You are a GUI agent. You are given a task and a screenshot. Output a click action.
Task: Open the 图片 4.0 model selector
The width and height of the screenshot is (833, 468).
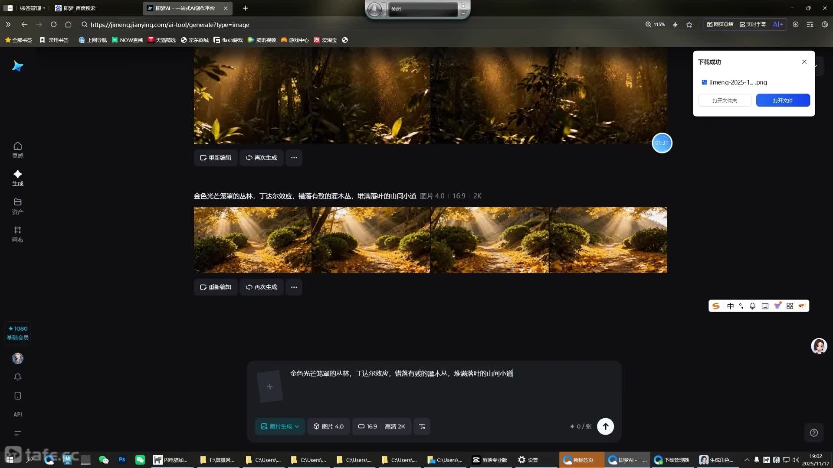[328, 426]
